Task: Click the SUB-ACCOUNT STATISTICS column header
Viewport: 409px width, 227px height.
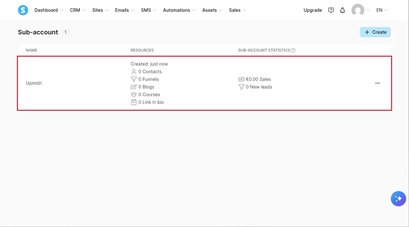Action: click(x=264, y=50)
